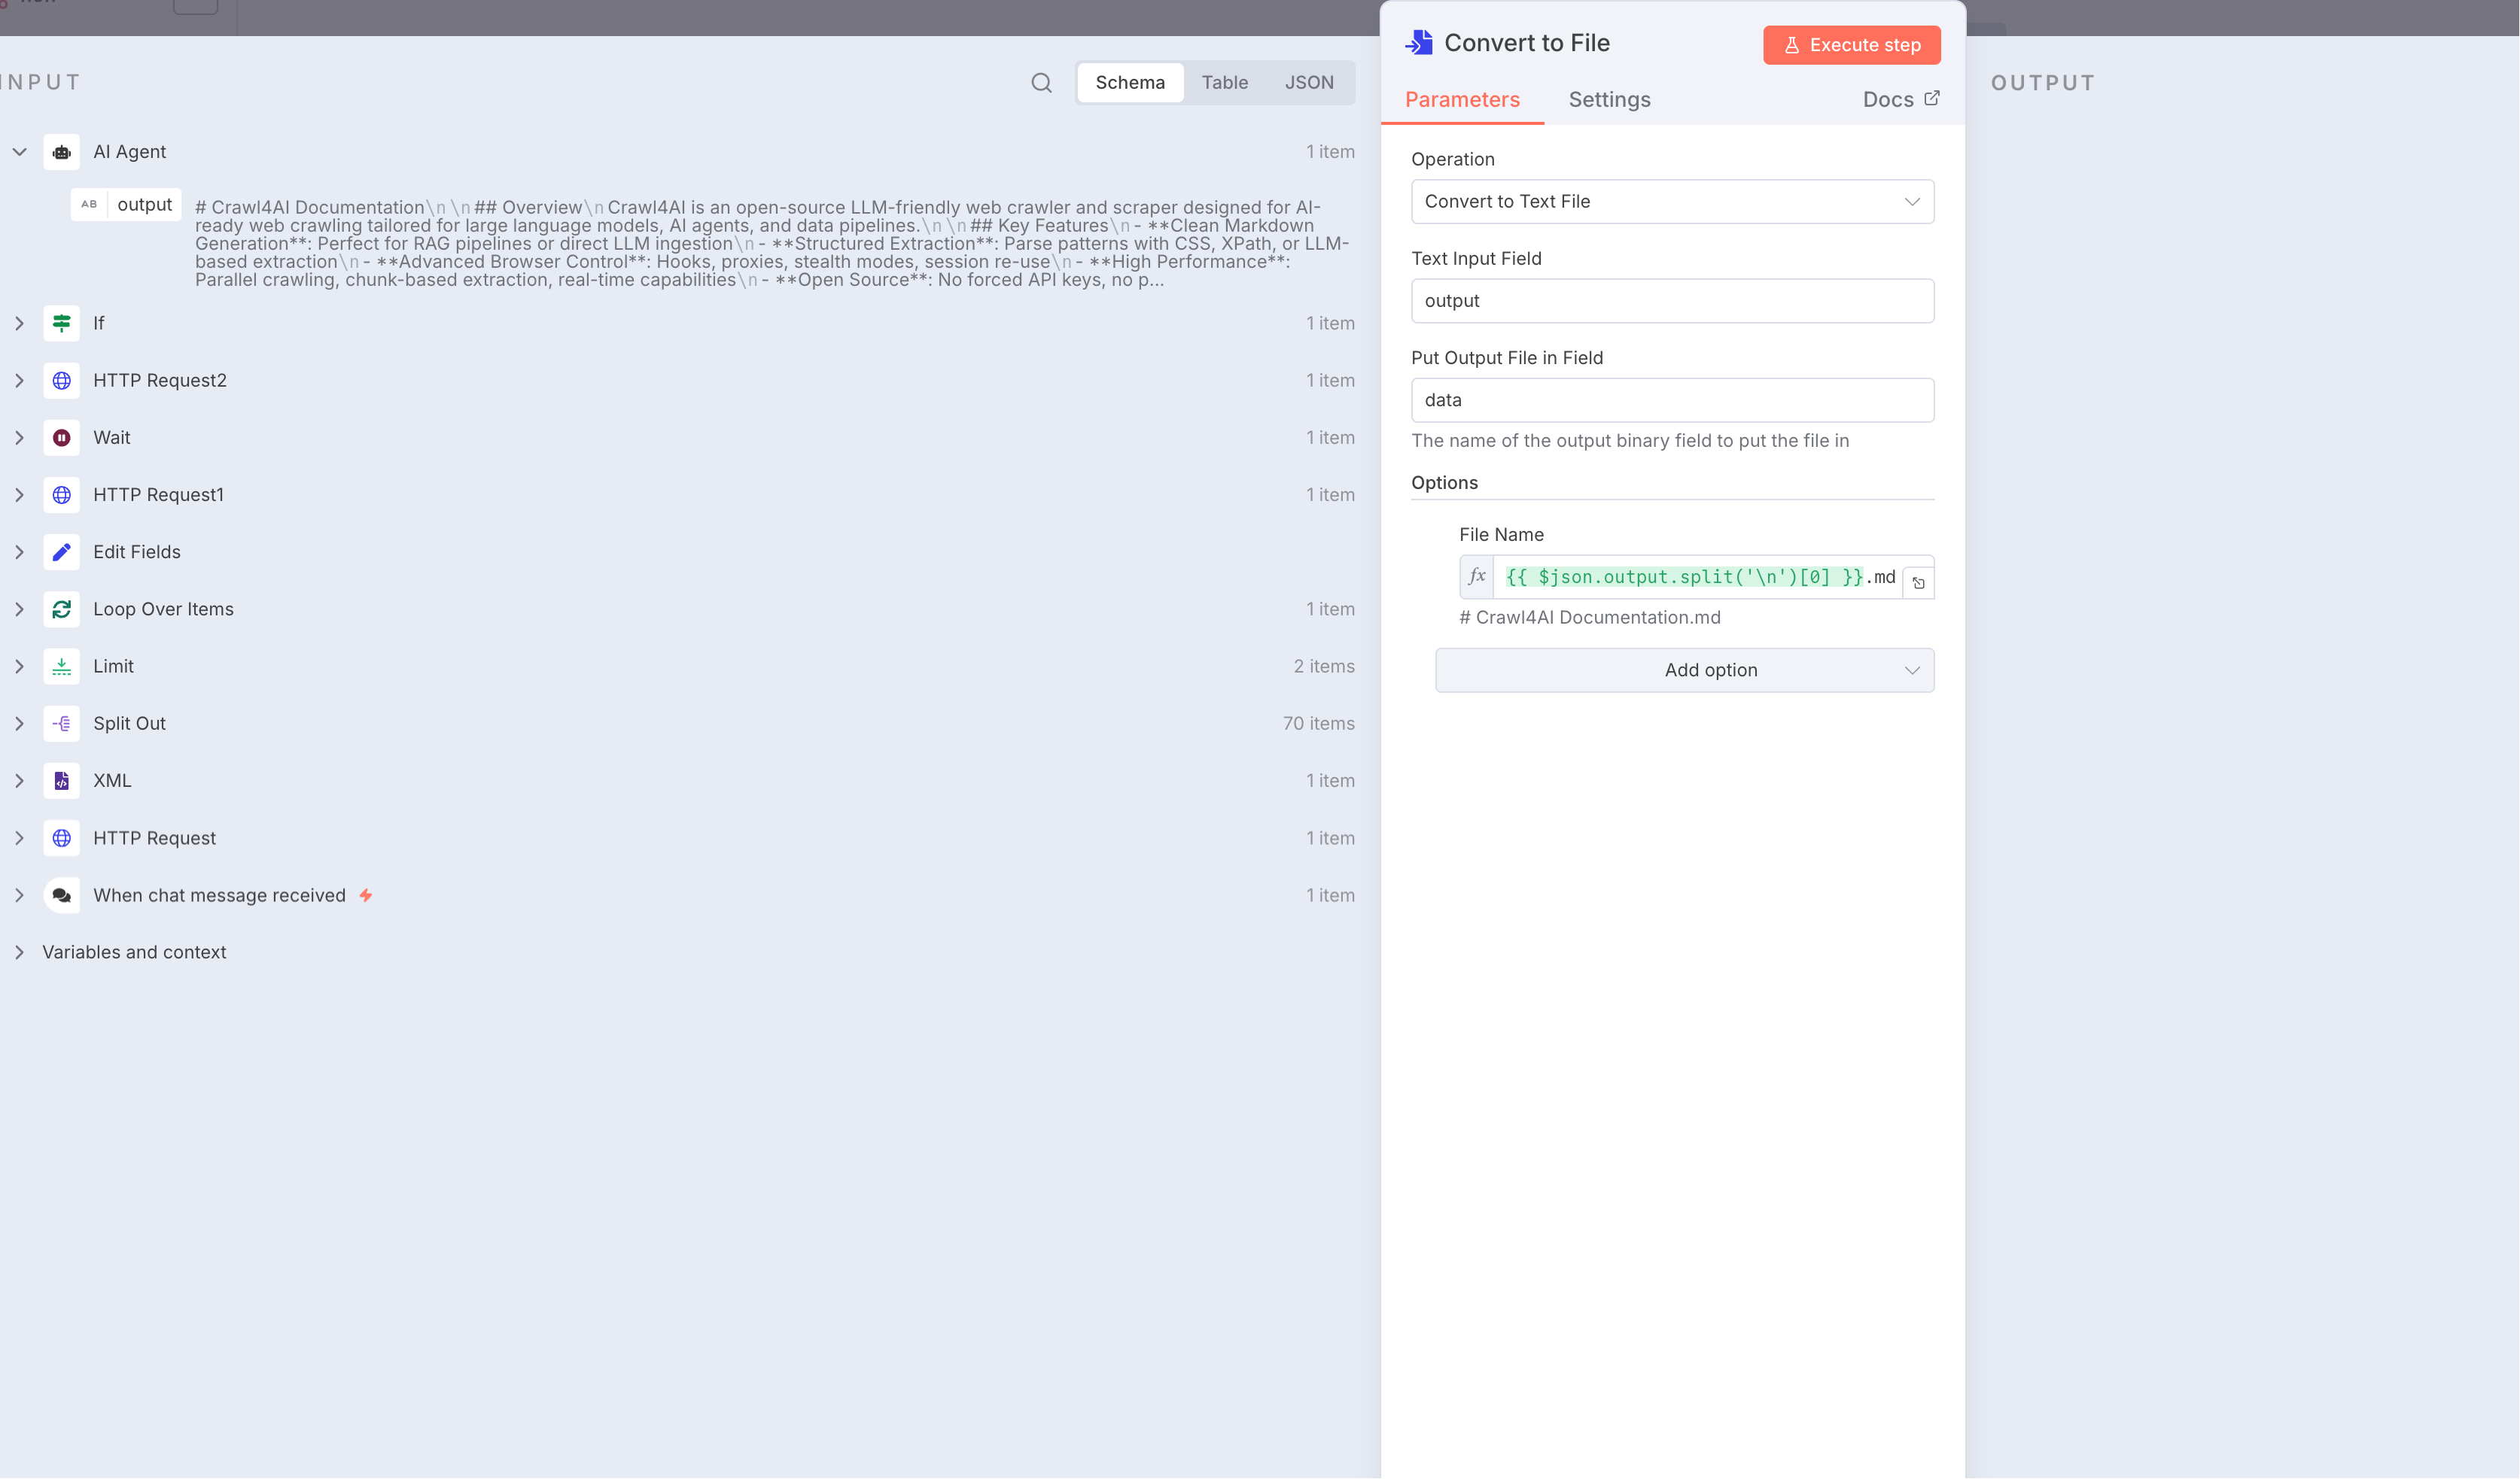
Task: Click the AI Agent robot icon
Action: (x=62, y=152)
